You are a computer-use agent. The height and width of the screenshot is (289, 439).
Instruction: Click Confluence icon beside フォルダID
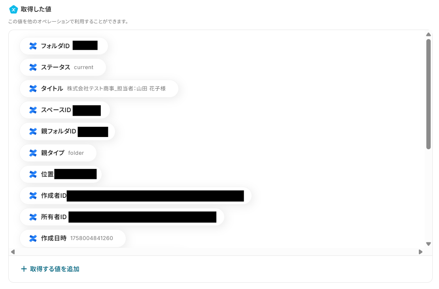pyautogui.click(x=33, y=46)
